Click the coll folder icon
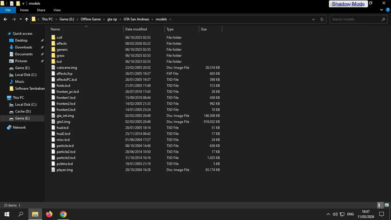The image size is (391, 220). [53, 37]
